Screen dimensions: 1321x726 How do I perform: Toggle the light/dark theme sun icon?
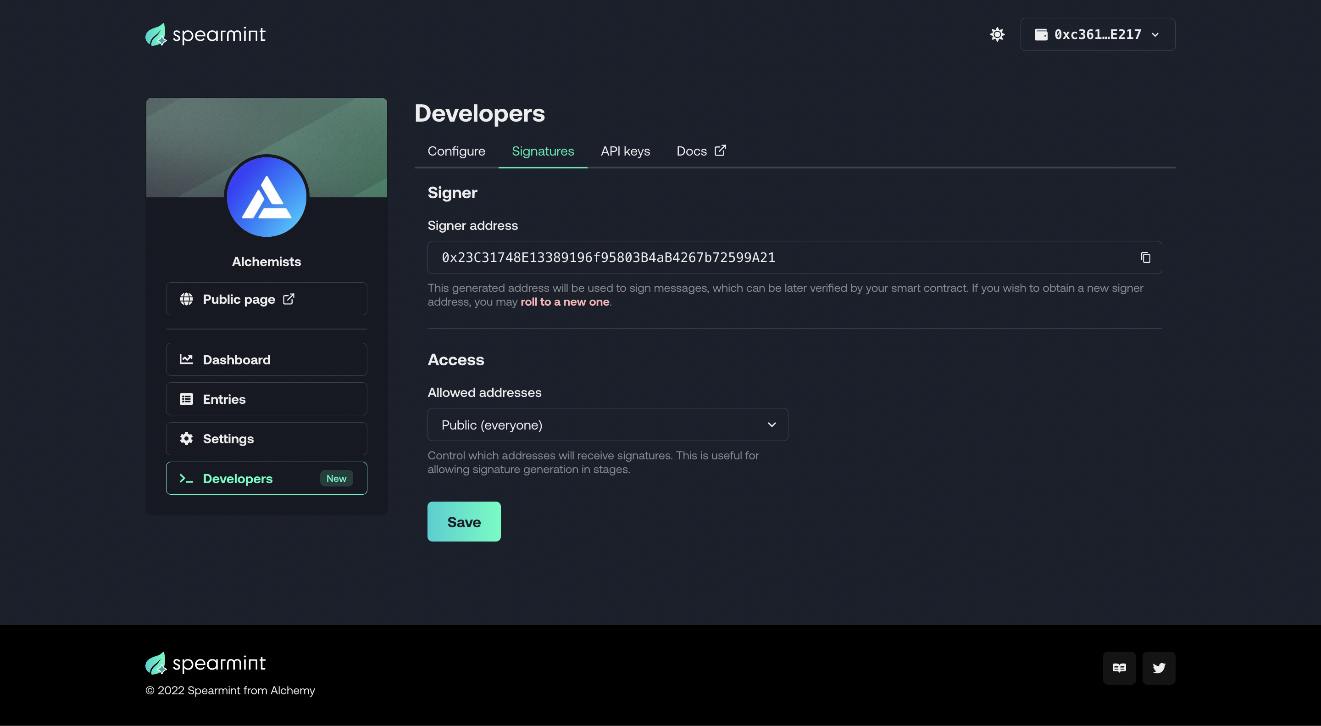tap(997, 34)
